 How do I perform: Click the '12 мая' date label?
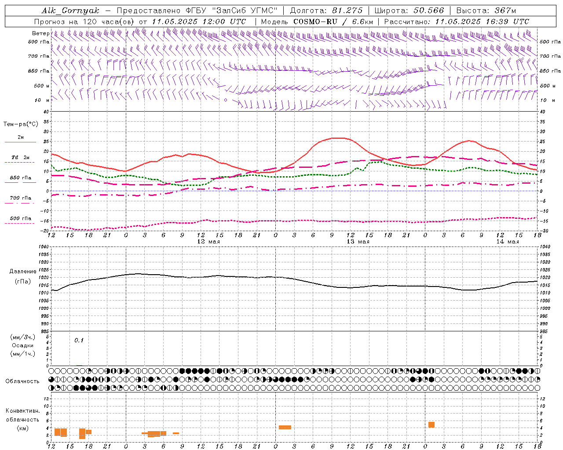tap(208, 242)
